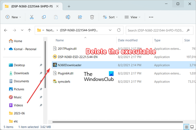Close the current folder tab
The height and width of the screenshot is (130, 196).
point(57,6)
